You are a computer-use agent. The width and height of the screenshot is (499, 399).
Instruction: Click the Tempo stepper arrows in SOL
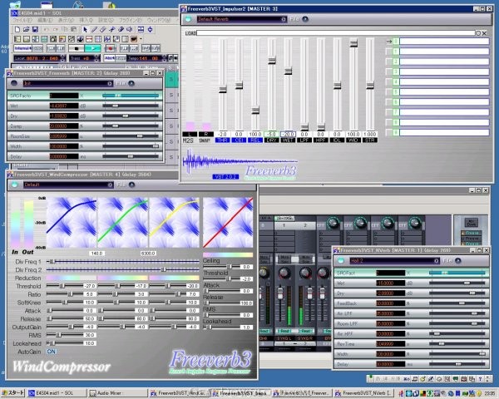(x=164, y=58)
